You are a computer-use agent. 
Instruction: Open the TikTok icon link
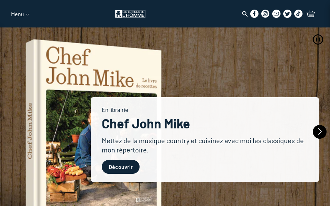298,14
